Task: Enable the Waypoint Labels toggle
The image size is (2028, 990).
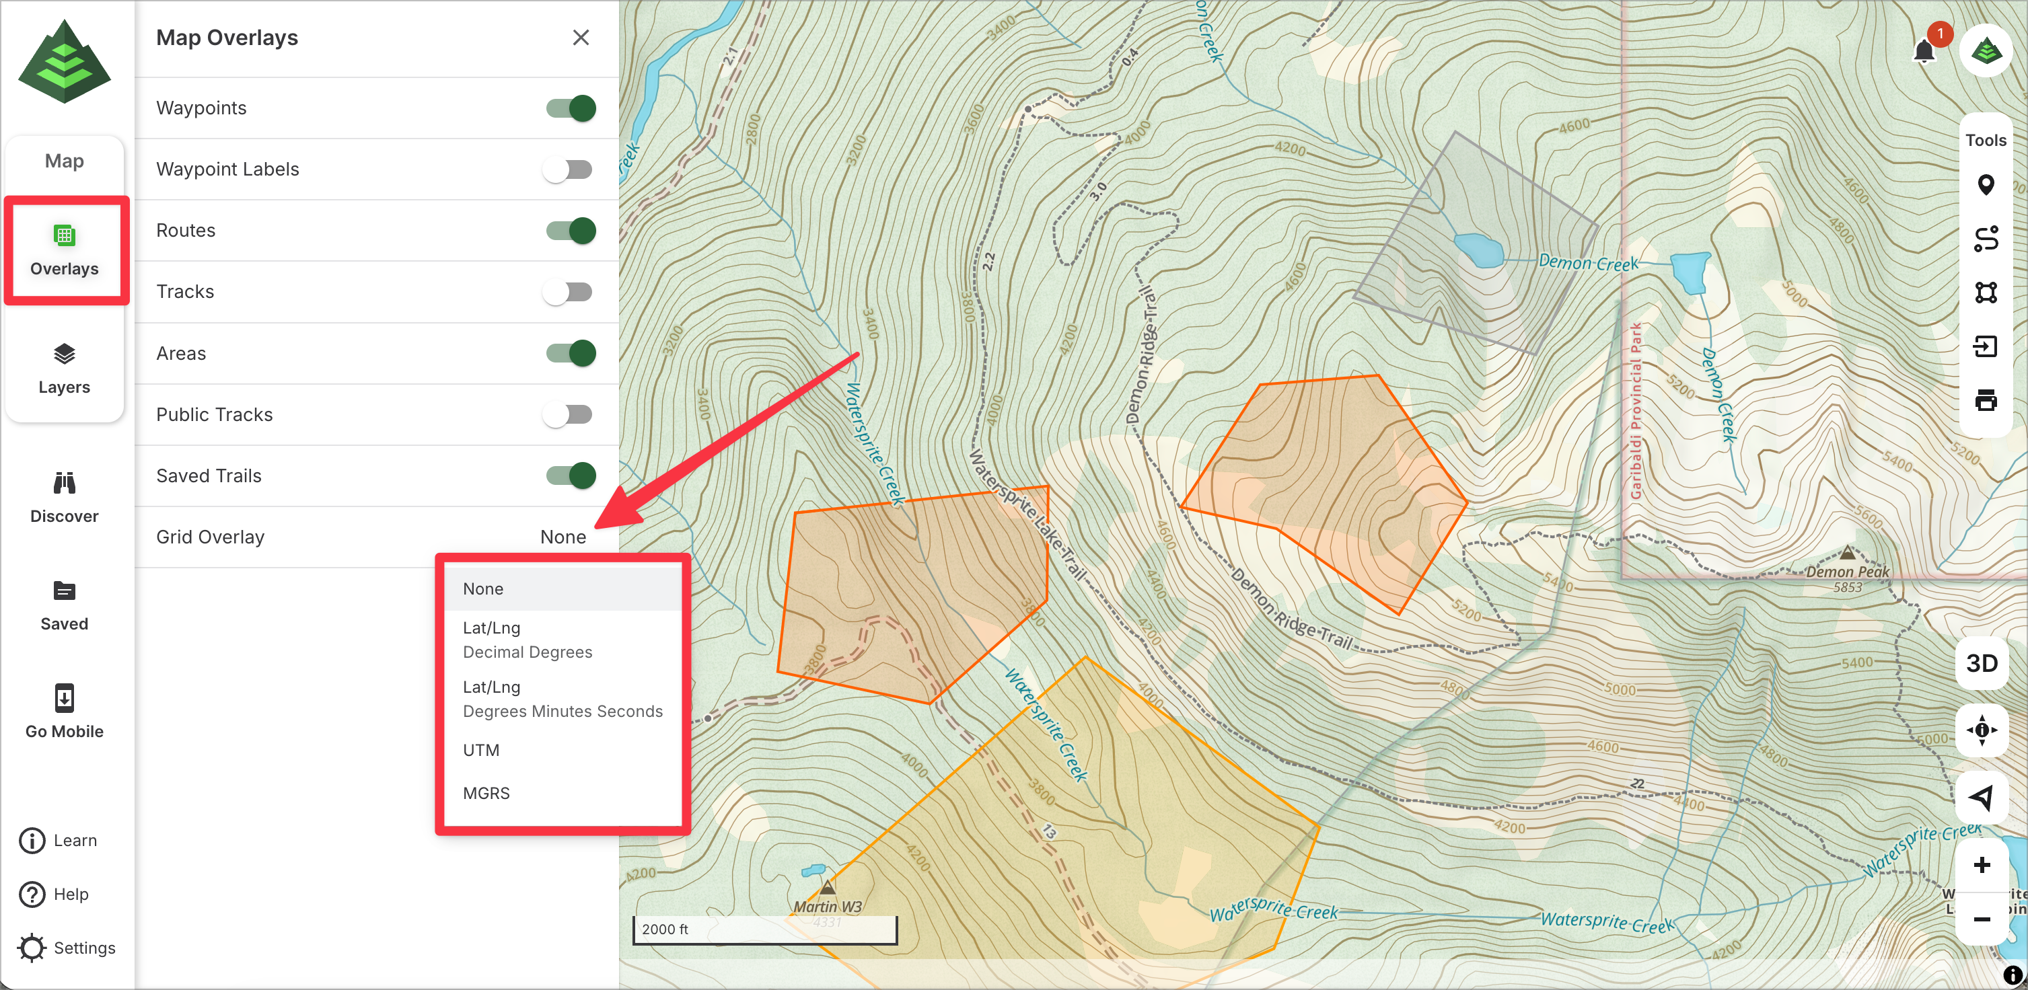Action: 568,169
